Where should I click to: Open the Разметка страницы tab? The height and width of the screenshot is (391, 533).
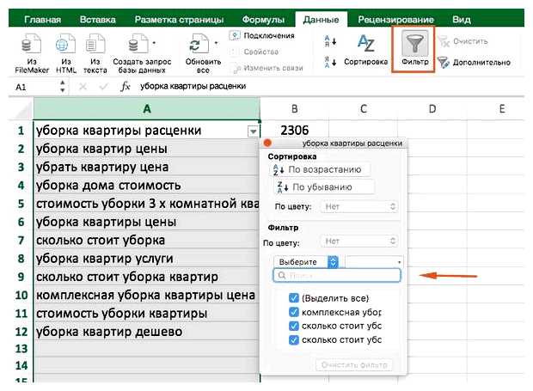point(179,20)
